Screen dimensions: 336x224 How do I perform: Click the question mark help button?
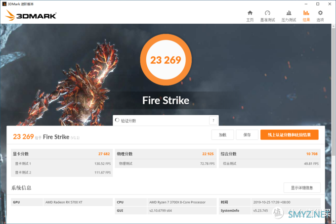[x=213, y=120]
